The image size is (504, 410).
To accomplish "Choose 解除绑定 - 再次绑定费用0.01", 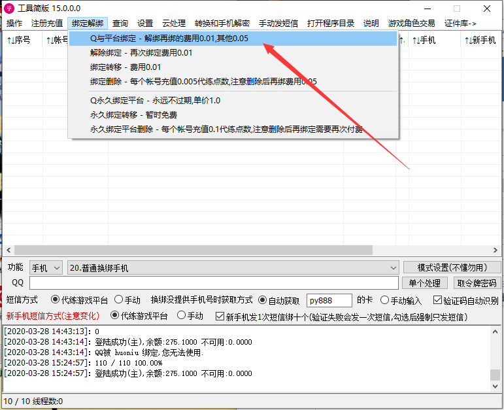I will pos(233,53).
